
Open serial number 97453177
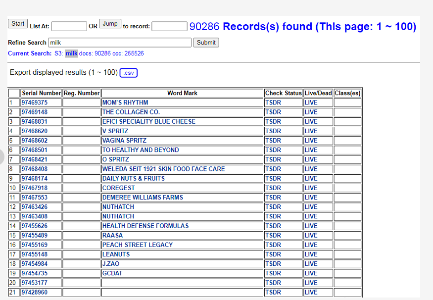[x=35, y=283]
